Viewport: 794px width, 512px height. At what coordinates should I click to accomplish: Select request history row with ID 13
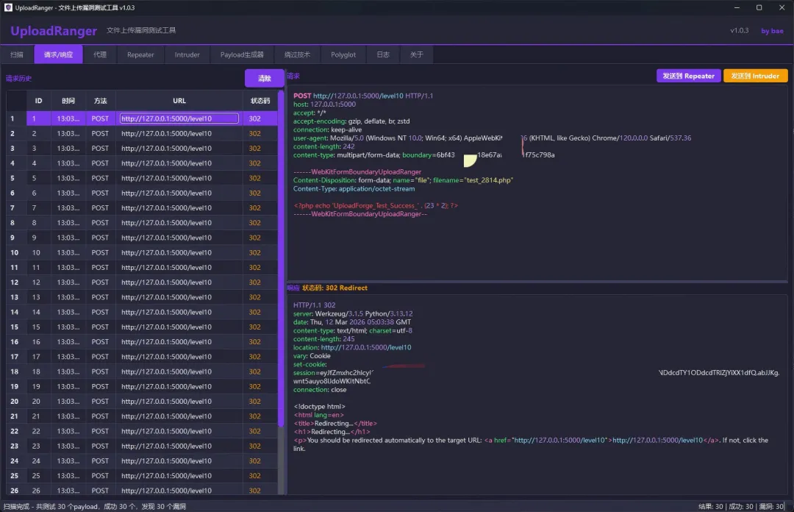[142, 297]
